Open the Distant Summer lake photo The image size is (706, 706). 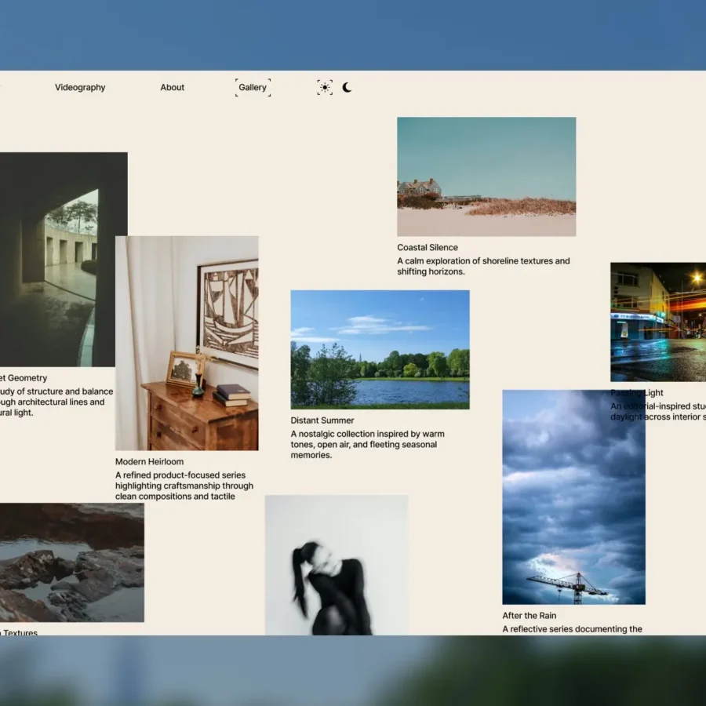(x=380, y=349)
